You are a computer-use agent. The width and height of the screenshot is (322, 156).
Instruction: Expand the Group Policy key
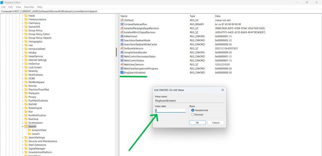23,30
